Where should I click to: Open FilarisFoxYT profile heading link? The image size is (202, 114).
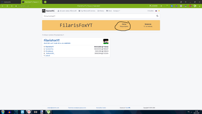click(52, 40)
